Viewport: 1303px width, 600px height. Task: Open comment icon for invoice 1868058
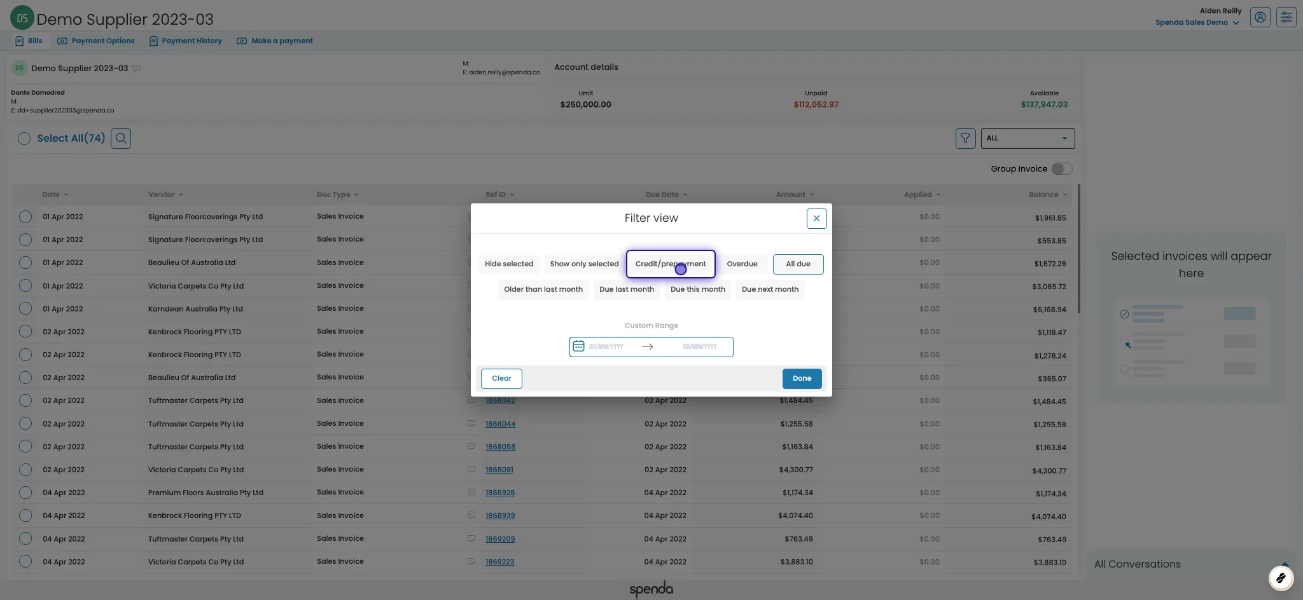[471, 446]
